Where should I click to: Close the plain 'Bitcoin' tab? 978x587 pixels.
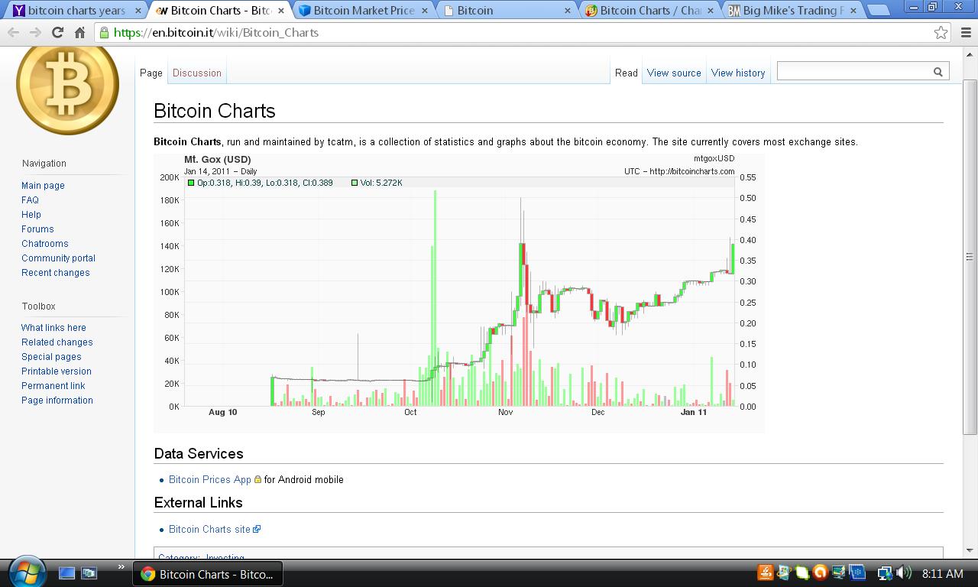click(568, 11)
